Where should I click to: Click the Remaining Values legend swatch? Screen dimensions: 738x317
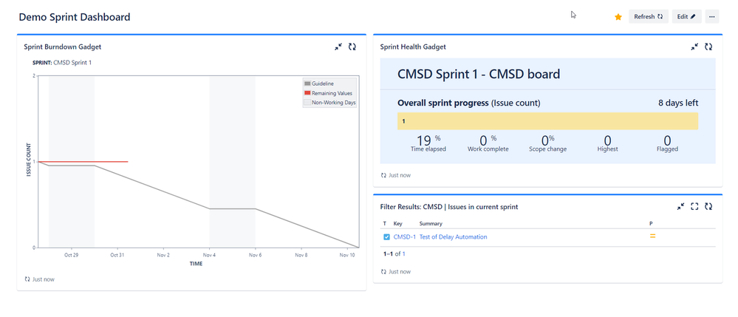click(x=307, y=93)
